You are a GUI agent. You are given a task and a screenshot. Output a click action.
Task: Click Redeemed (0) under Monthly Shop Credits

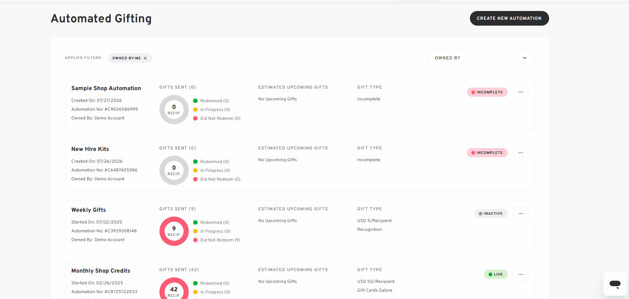coord(211,283)
